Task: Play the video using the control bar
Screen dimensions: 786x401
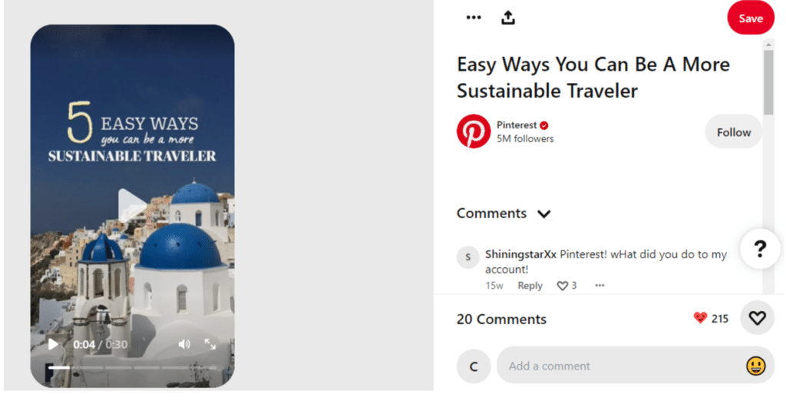Action: (53, 344)
